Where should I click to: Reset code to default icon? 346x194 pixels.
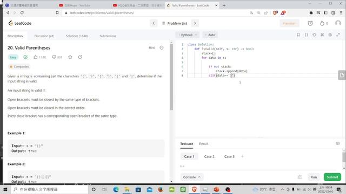click(x=314, y=34)
